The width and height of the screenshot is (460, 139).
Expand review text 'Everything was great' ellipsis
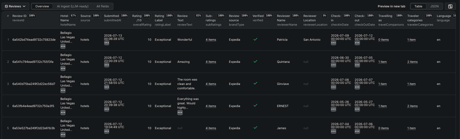(x=180, y=113)
